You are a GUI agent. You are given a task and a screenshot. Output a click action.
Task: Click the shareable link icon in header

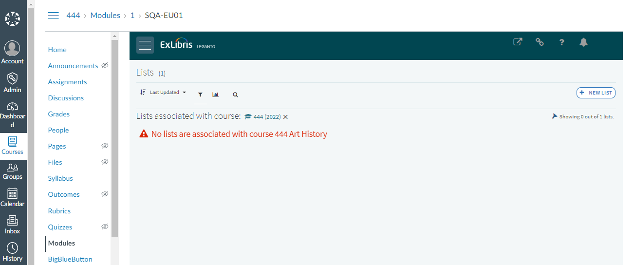tap(540, 42)
